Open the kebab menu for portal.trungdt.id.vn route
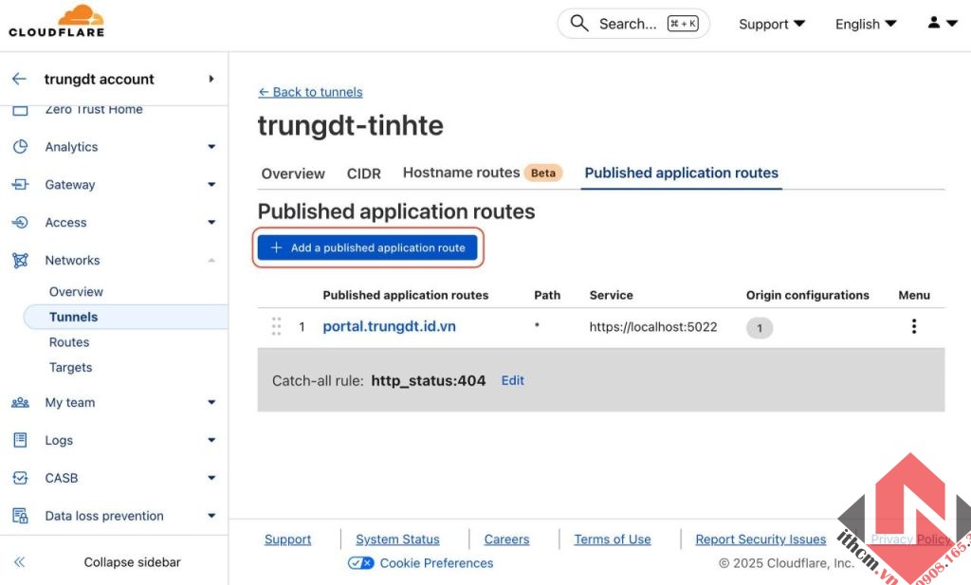Screen dimensions: 971x585 913,326
